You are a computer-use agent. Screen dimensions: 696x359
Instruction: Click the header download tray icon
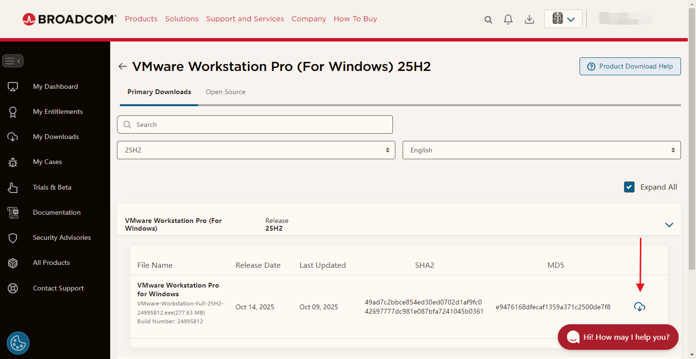(529, 19)
